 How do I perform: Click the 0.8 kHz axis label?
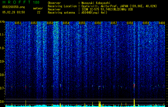[2, 75]
